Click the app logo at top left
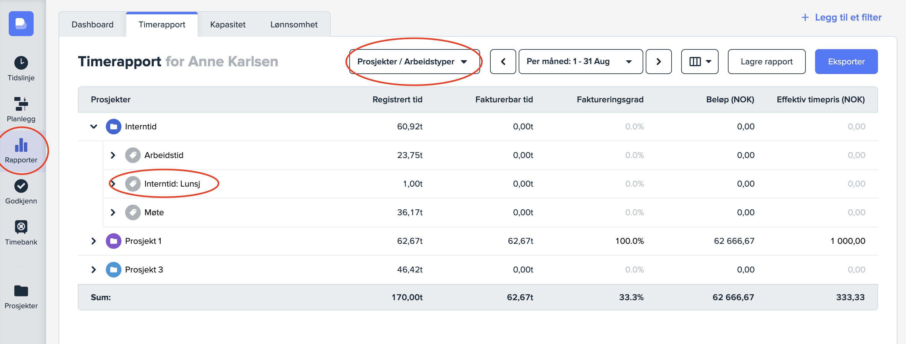906x344 pixels. [x=21, y=24]
